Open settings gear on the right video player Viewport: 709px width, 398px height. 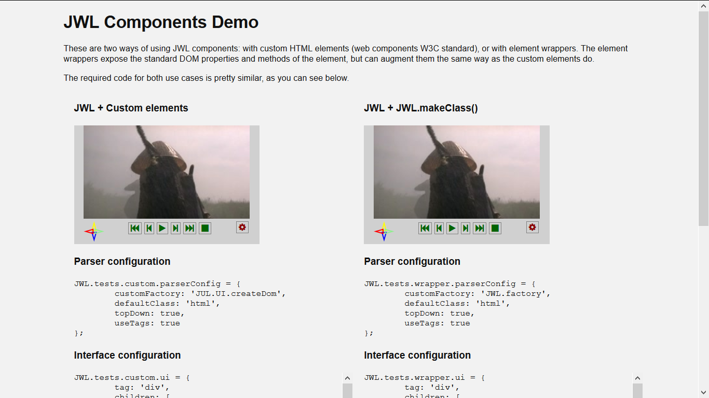coord(532,227)
